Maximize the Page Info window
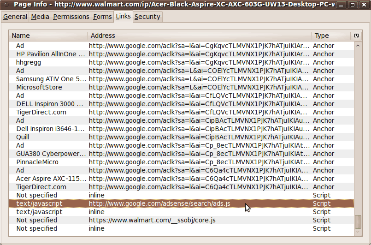 click(x=352, y=5)
